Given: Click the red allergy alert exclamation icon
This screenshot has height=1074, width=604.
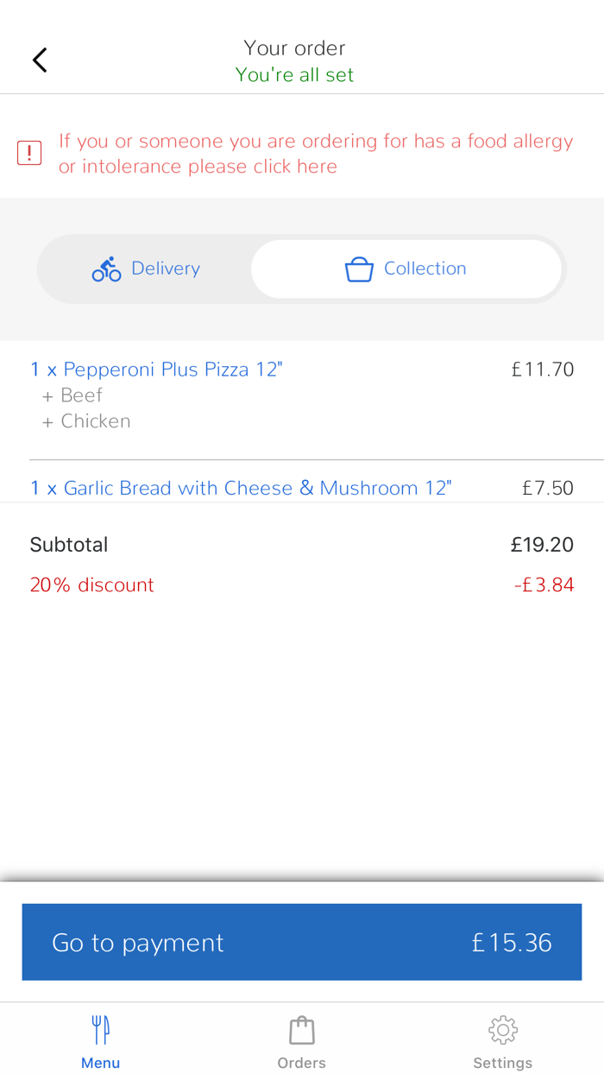Looking at the screenshot, I should [x=28, y=151].
